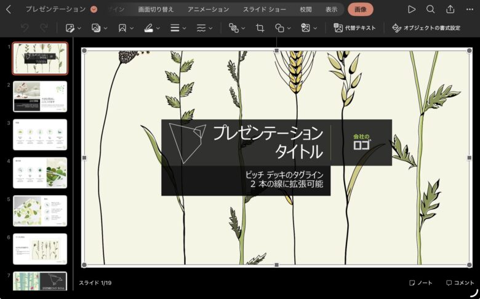Switch to the スライド ショー tab

[265, 9]
